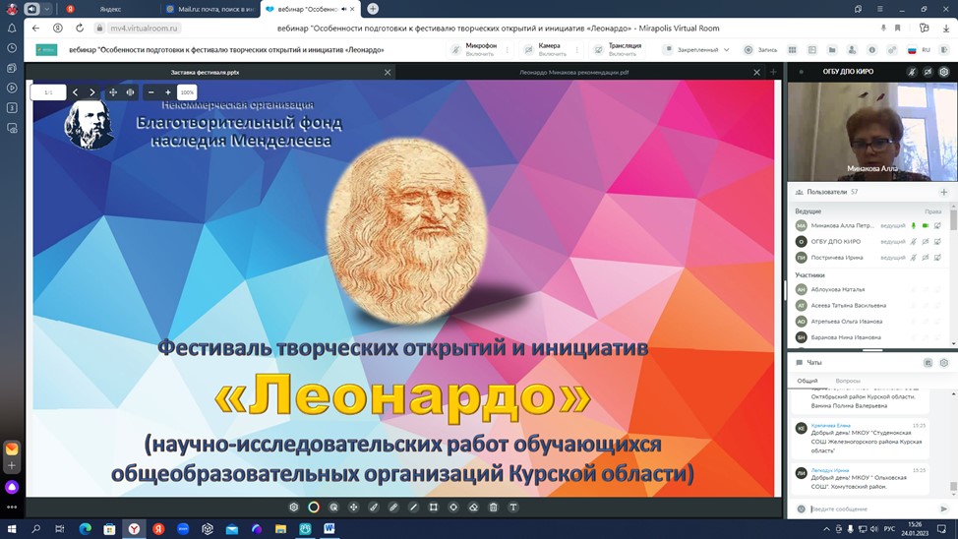Close the Заставка фестиваля.pptx tab
This screenshot has height=539, width=958.
coord(388,72)
